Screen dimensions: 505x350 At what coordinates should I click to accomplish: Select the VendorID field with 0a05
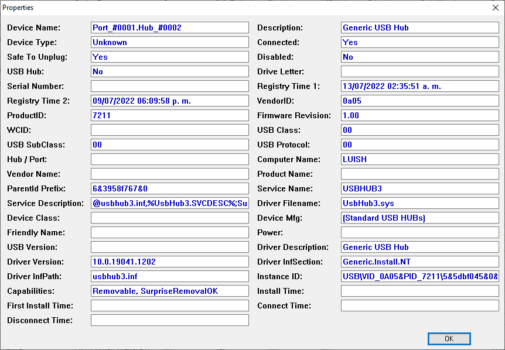coord(419,101)
